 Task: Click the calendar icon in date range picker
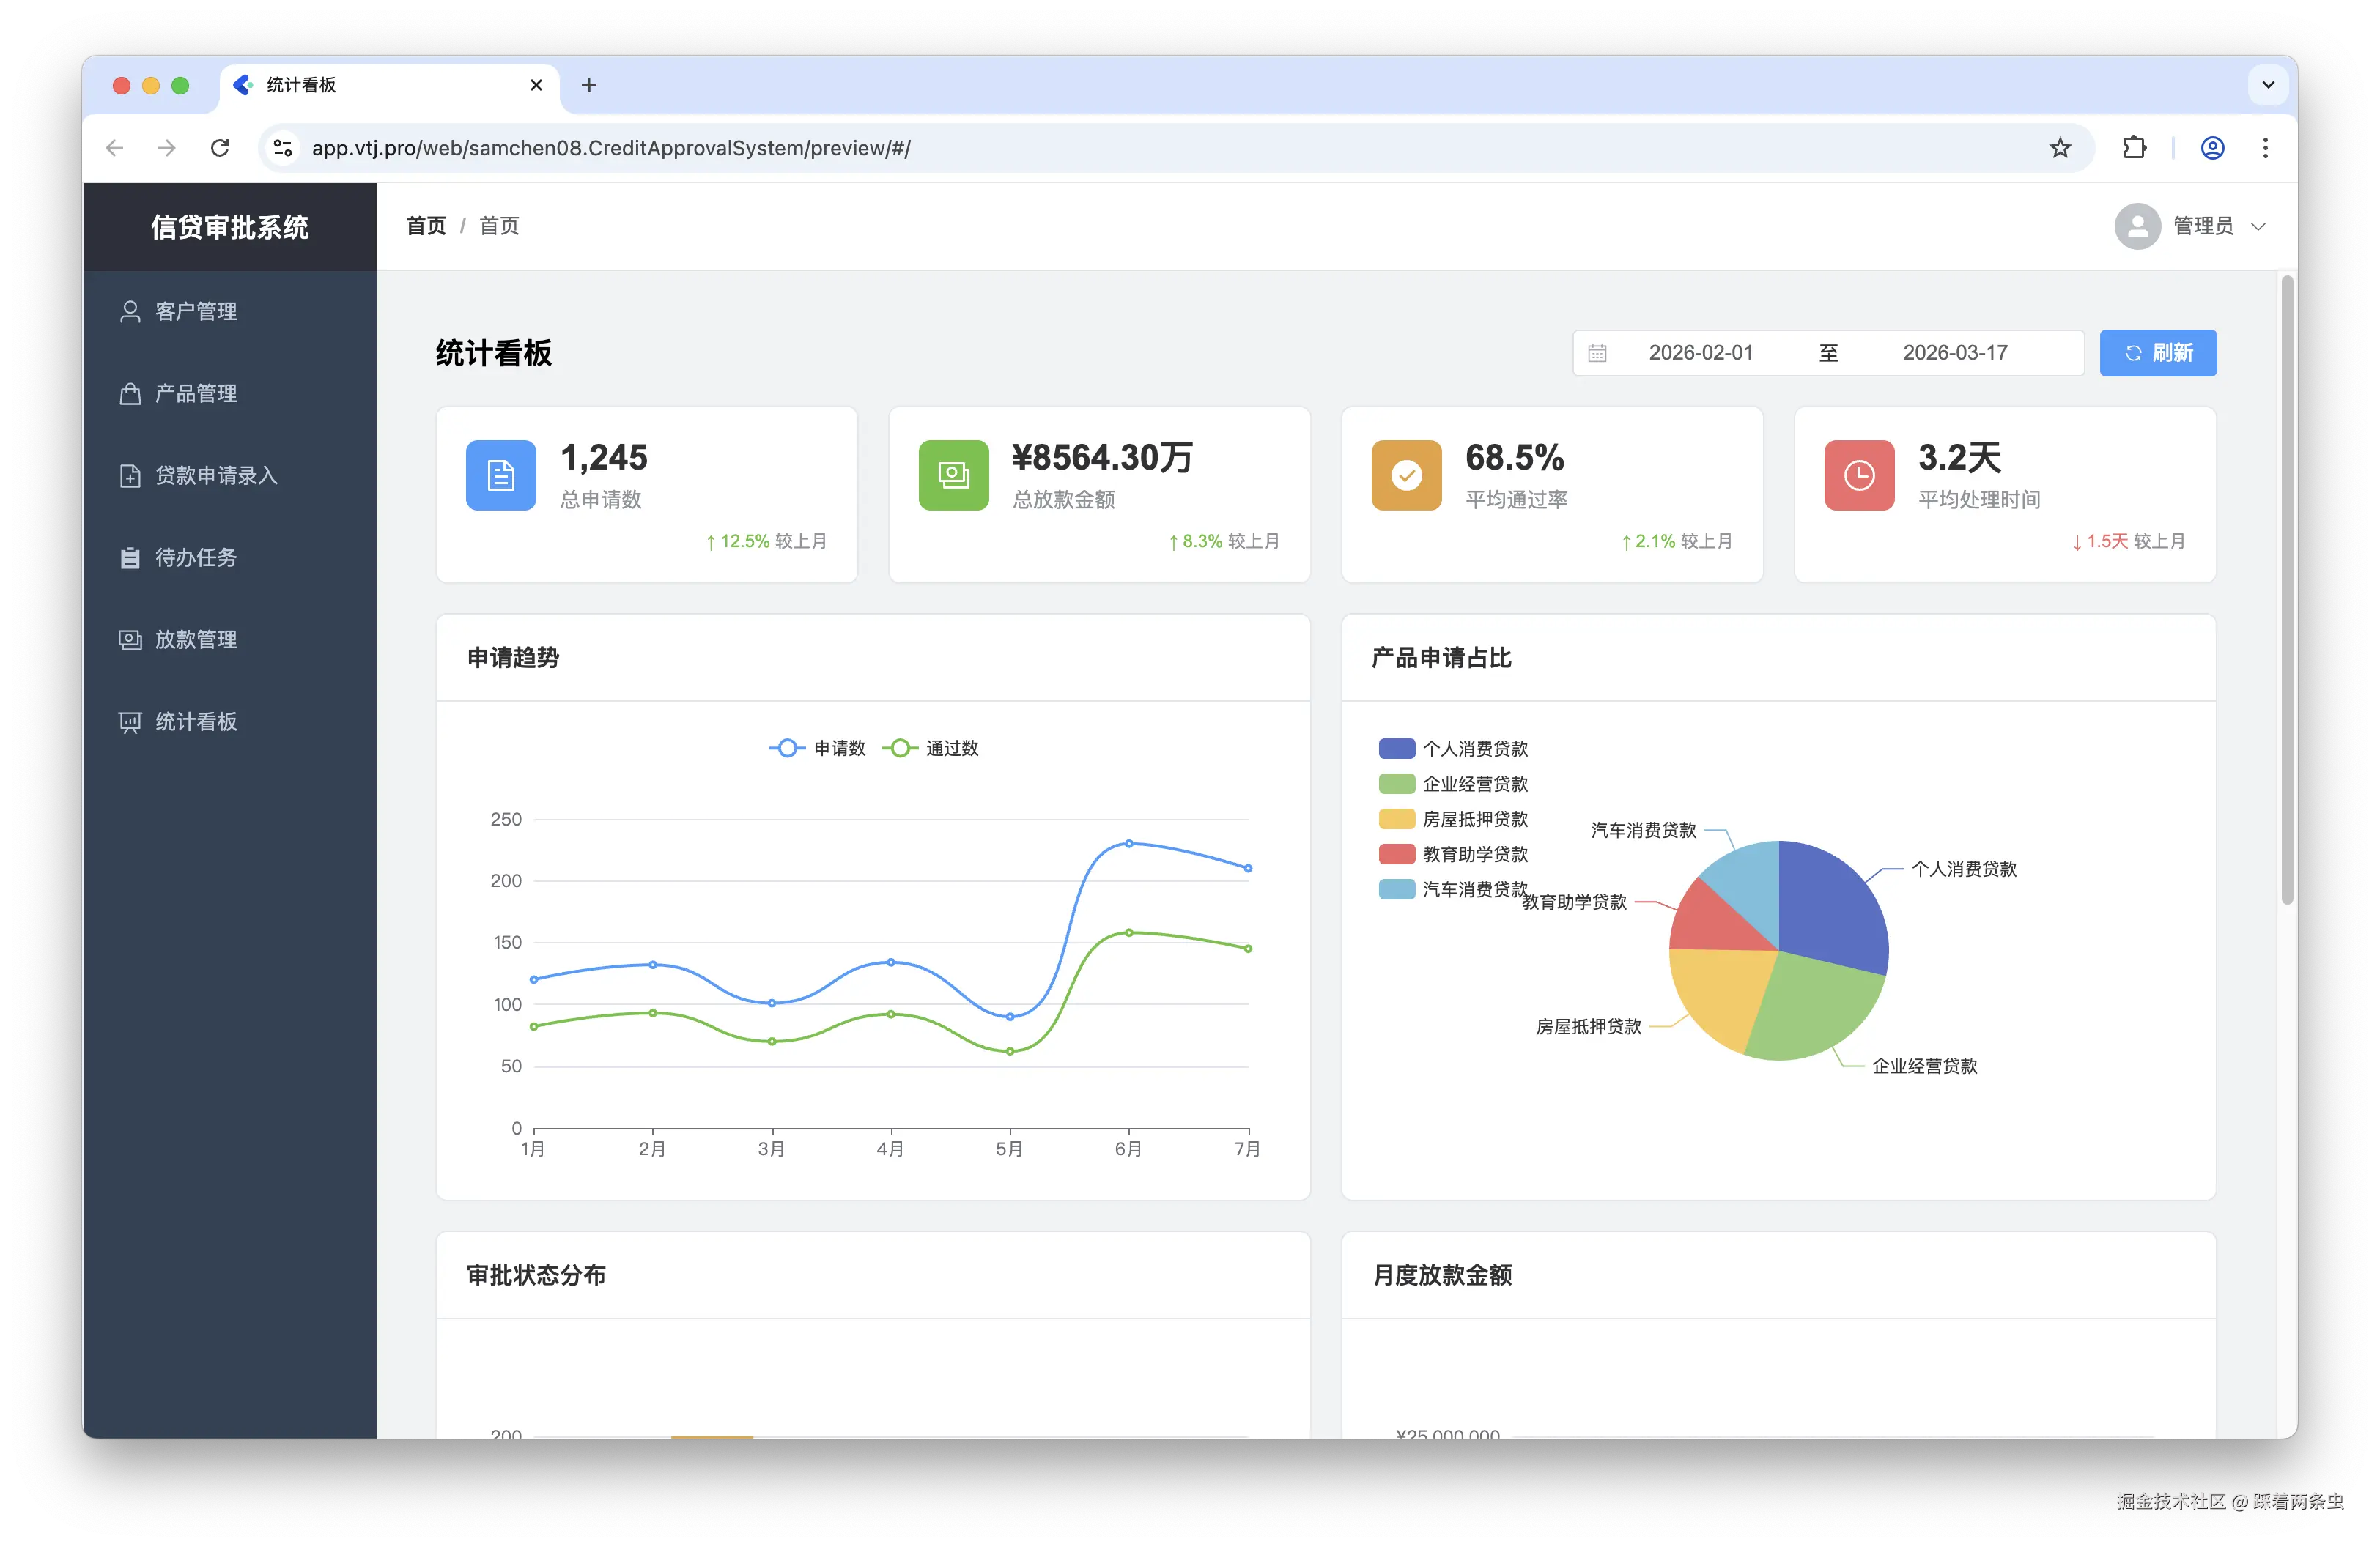[1597, 354]
